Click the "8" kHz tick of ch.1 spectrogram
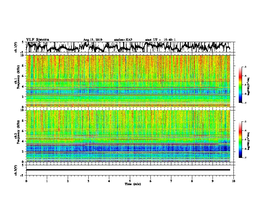Screen dimensions: 263x203 pyautogui.click(x=23, y=66)
